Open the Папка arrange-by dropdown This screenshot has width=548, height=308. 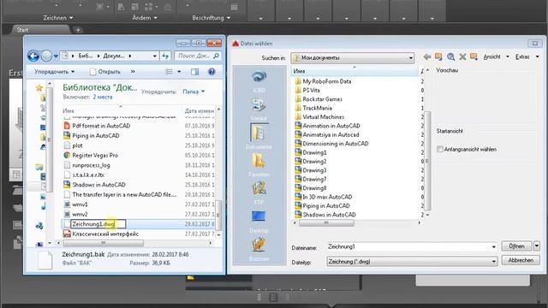pos(194,92)
